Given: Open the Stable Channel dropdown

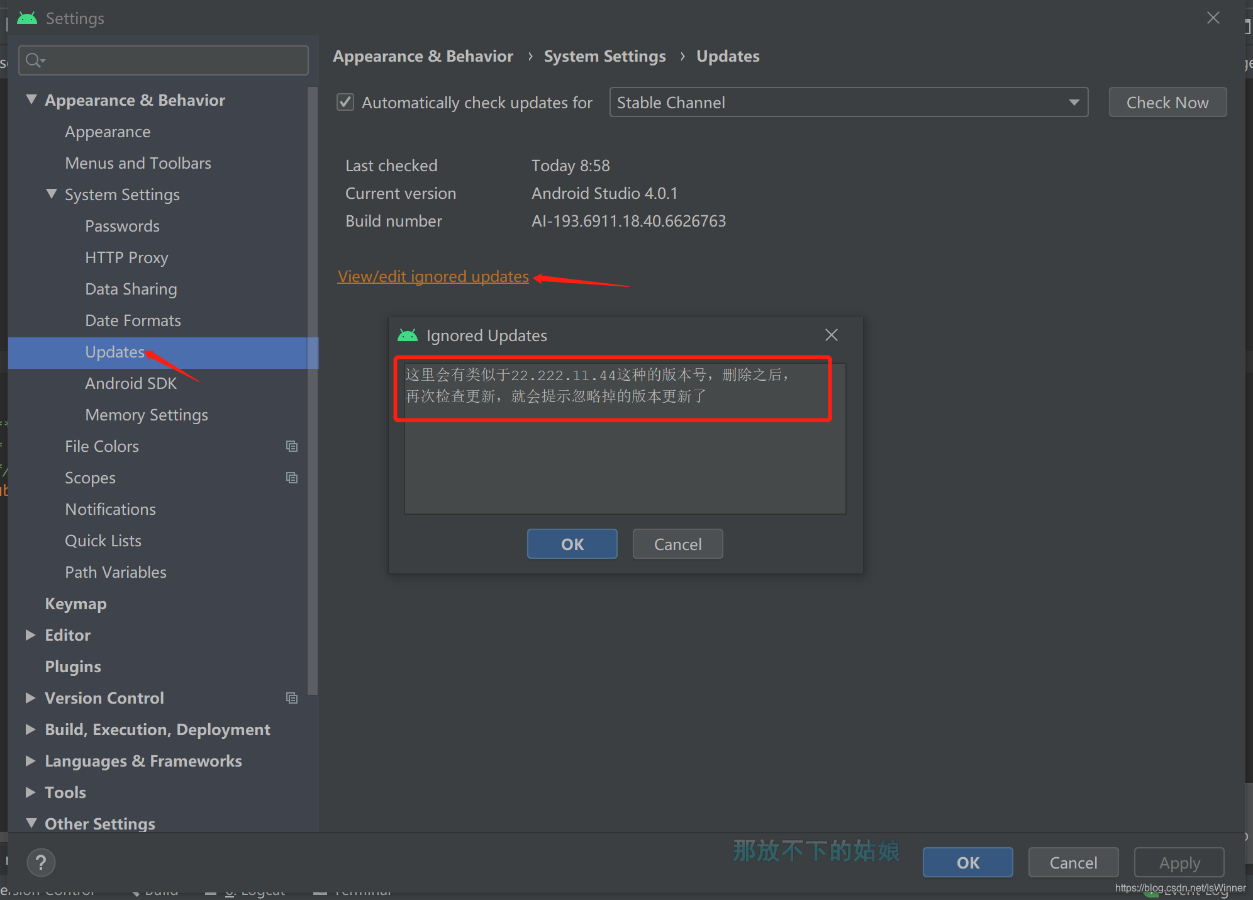Looking at the screenshot, I should tap(848, 102).
